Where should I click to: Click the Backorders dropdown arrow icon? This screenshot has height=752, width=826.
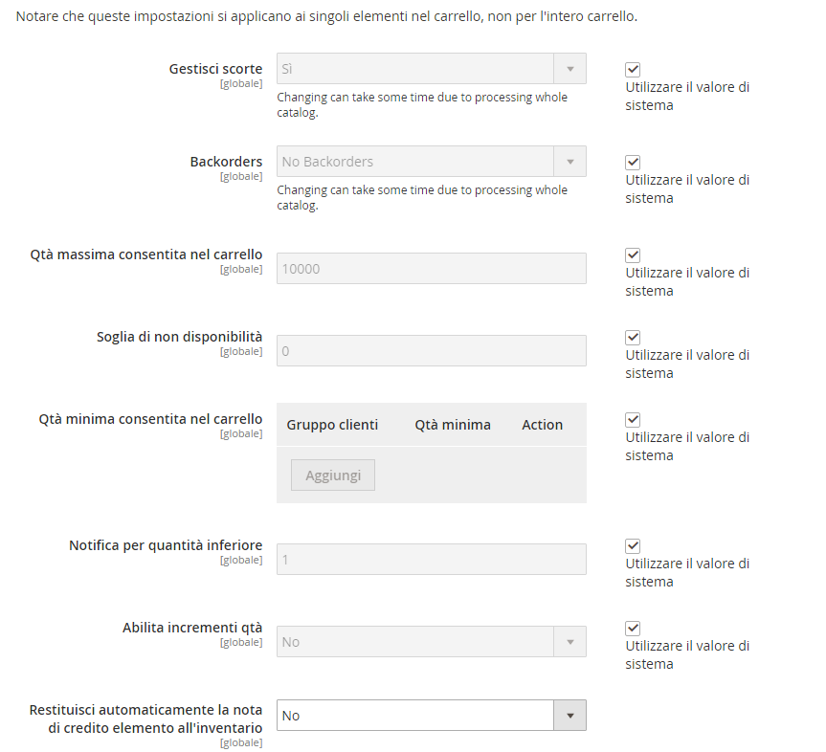570,161
